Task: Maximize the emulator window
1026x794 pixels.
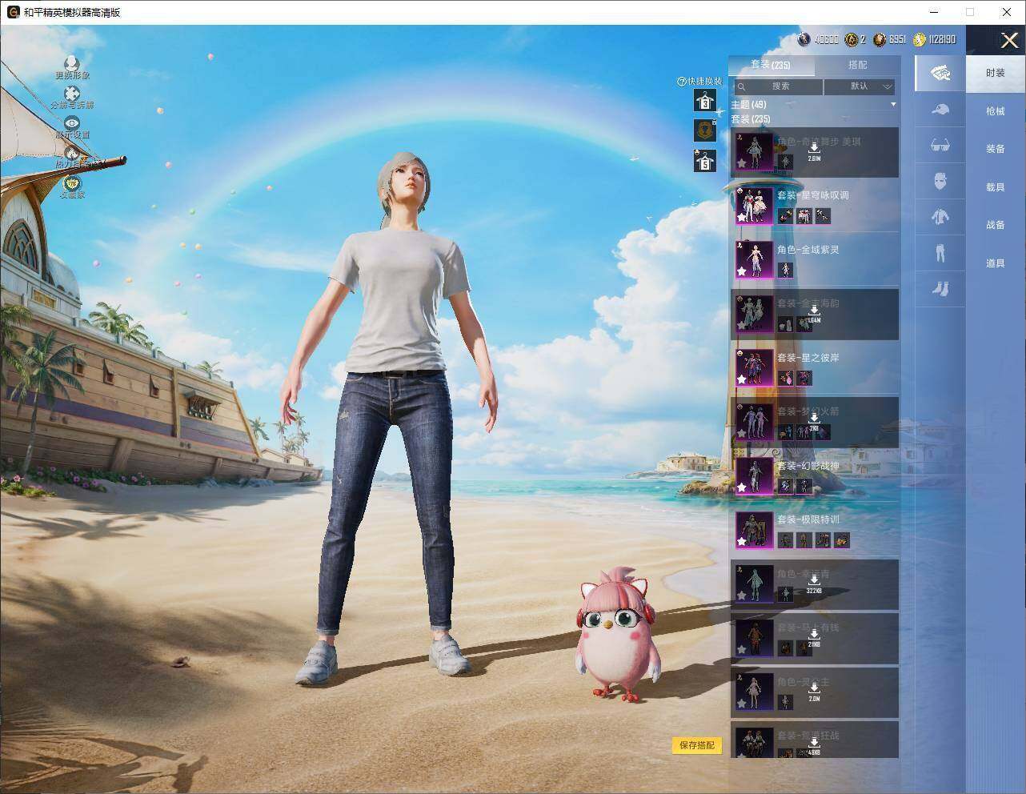Action: point(970,12)
